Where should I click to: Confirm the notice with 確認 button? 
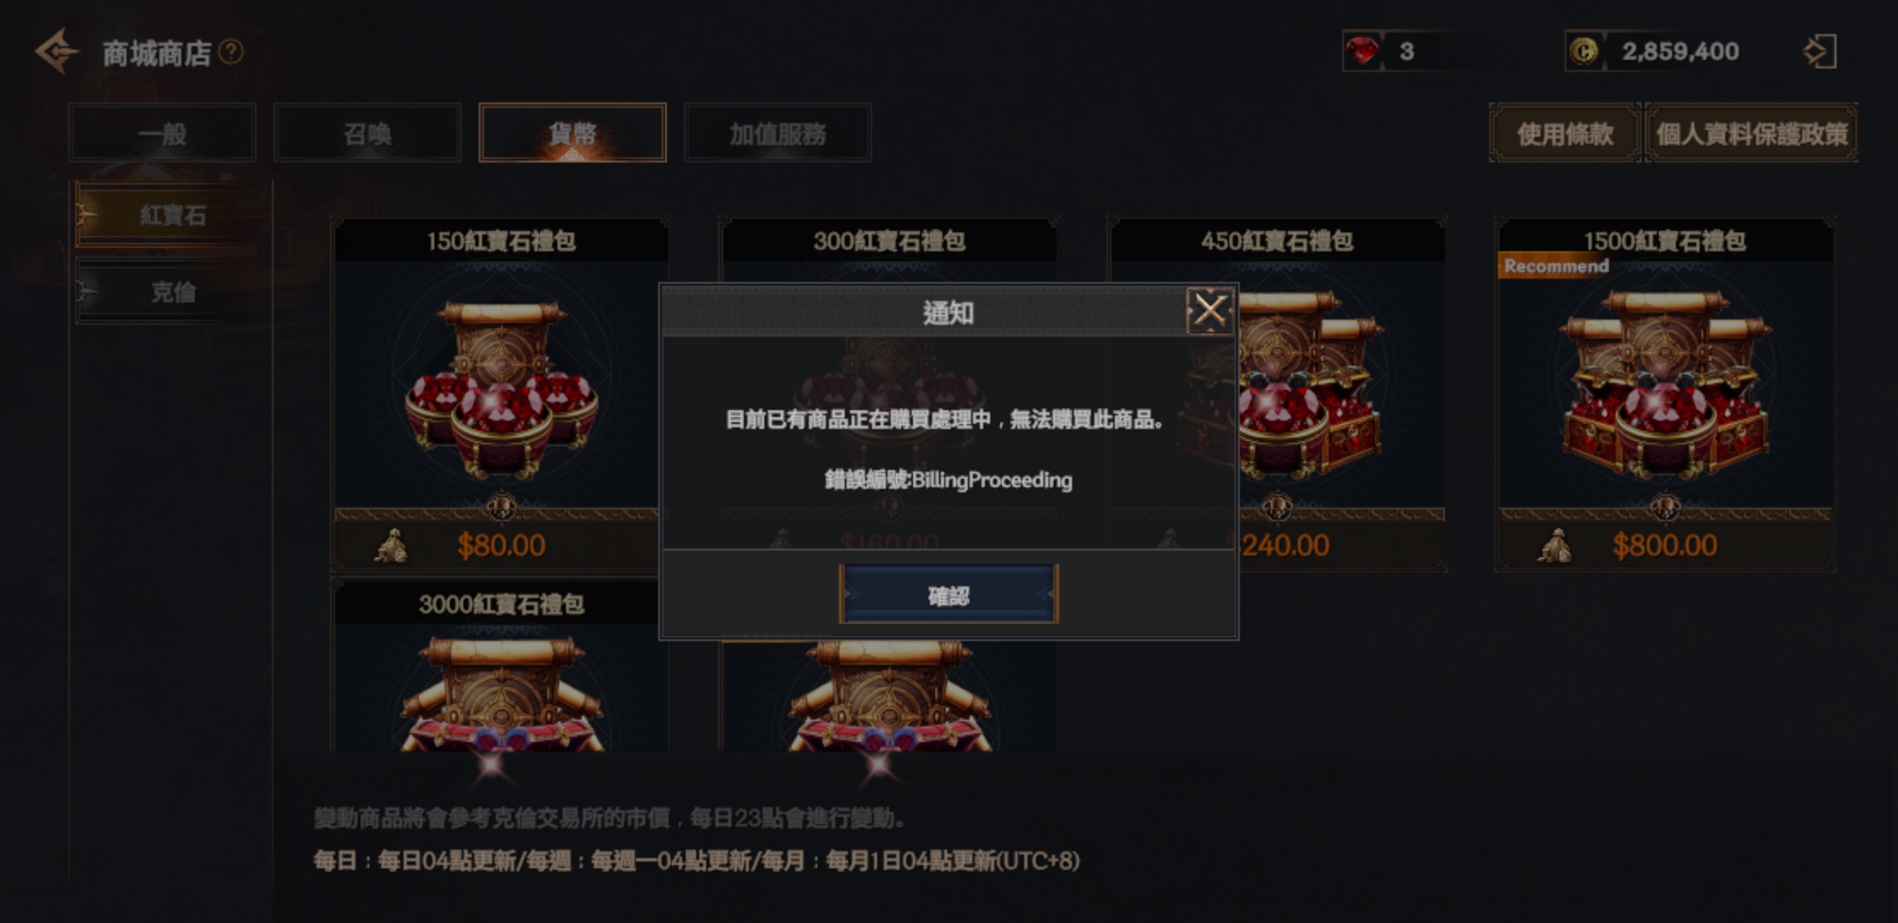pyautogui.click(x=949, y=594)
